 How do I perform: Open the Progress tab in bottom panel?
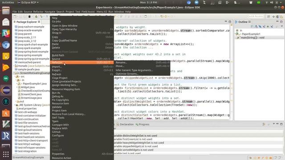pos(142,124)
